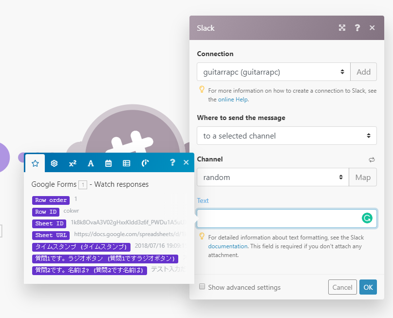
Task: Insert the 質問1です。ラジオボタン variable
Action: pyautogui.click(x=105, y=258)
